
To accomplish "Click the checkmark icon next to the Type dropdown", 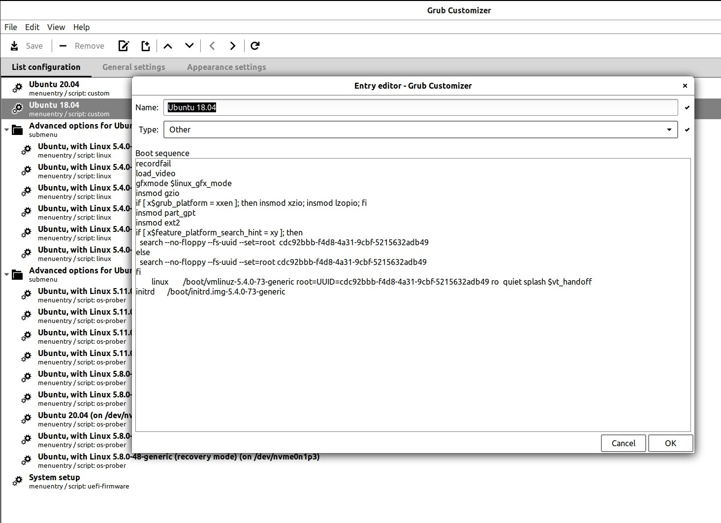I will click(x=687, y=130).
